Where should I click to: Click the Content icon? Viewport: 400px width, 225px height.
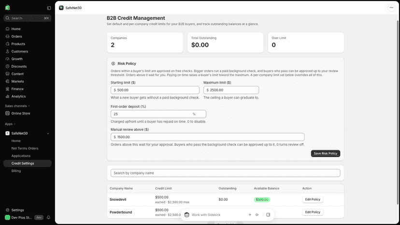coord(7,74)
